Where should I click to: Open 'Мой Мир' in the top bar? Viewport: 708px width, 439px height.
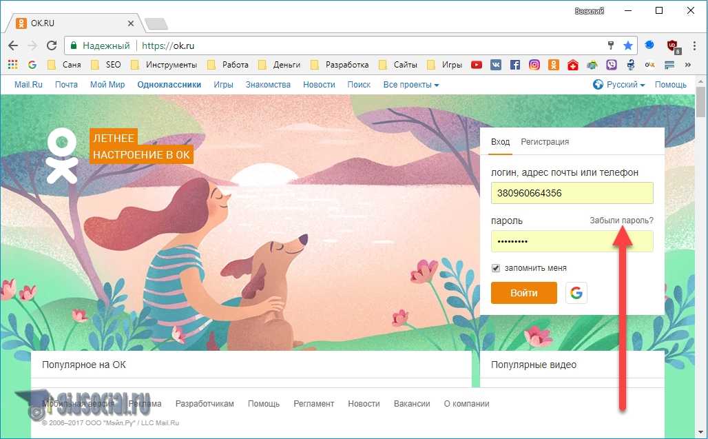click(107, 85)
